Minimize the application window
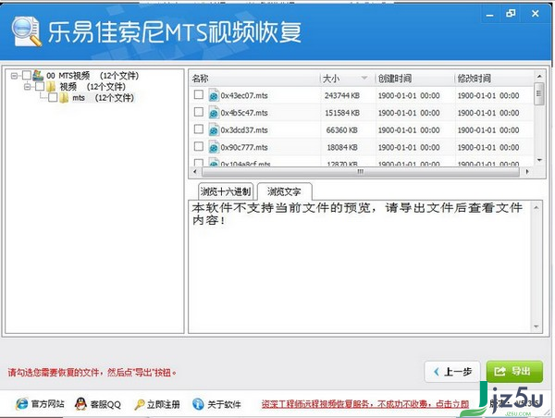 (490, 15)
